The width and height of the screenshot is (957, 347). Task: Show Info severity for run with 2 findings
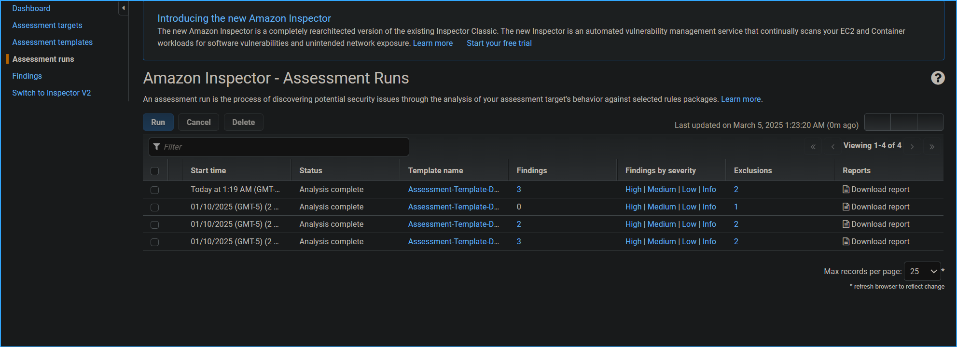click(x=709, y=224)
